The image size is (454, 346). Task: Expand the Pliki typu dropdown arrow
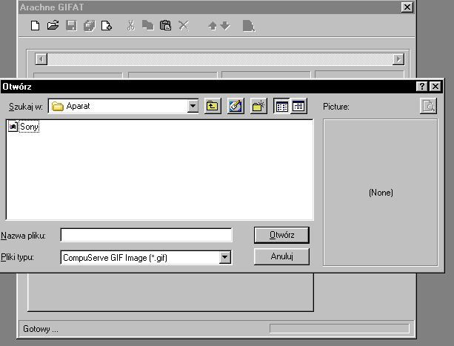click(224, 257)
